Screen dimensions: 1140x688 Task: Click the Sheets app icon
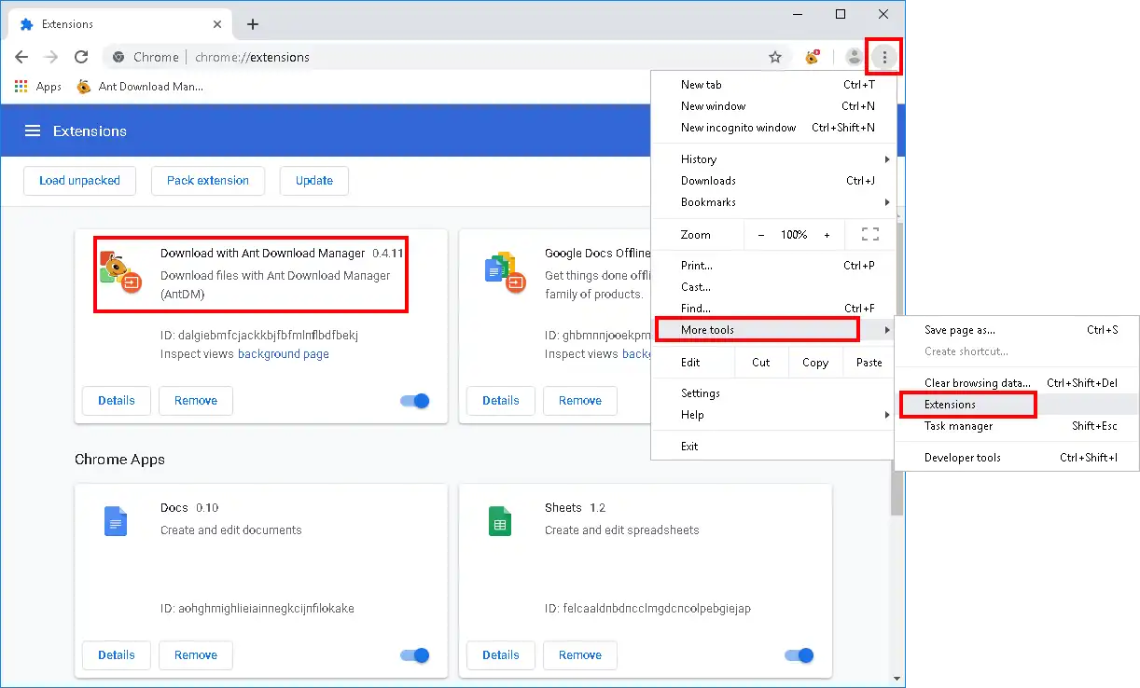499,520
